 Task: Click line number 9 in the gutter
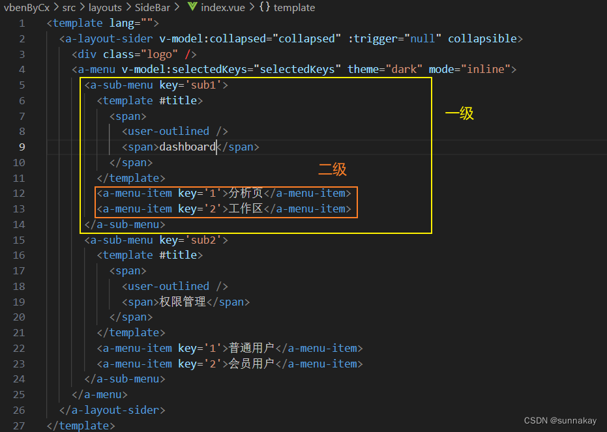pyautogui.click(x=22, y=147)
